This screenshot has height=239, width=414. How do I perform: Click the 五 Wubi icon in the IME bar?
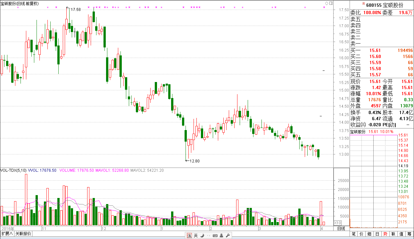coord(189,236)
